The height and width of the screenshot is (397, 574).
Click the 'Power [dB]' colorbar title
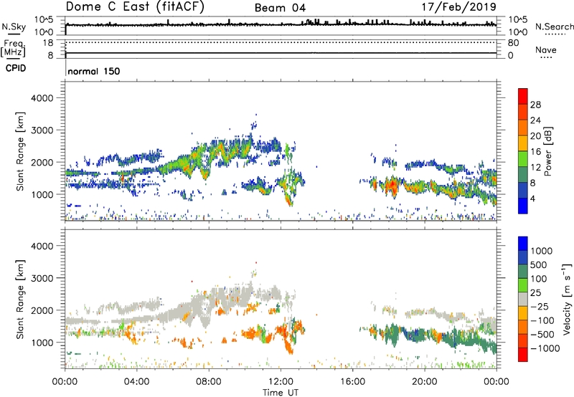(548, 151)
